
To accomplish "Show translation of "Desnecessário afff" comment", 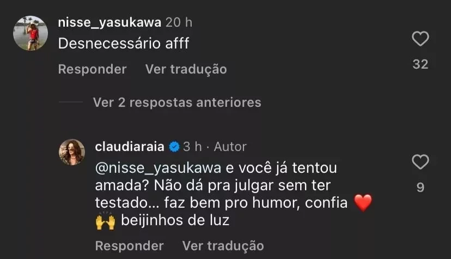I will point(186,69).
